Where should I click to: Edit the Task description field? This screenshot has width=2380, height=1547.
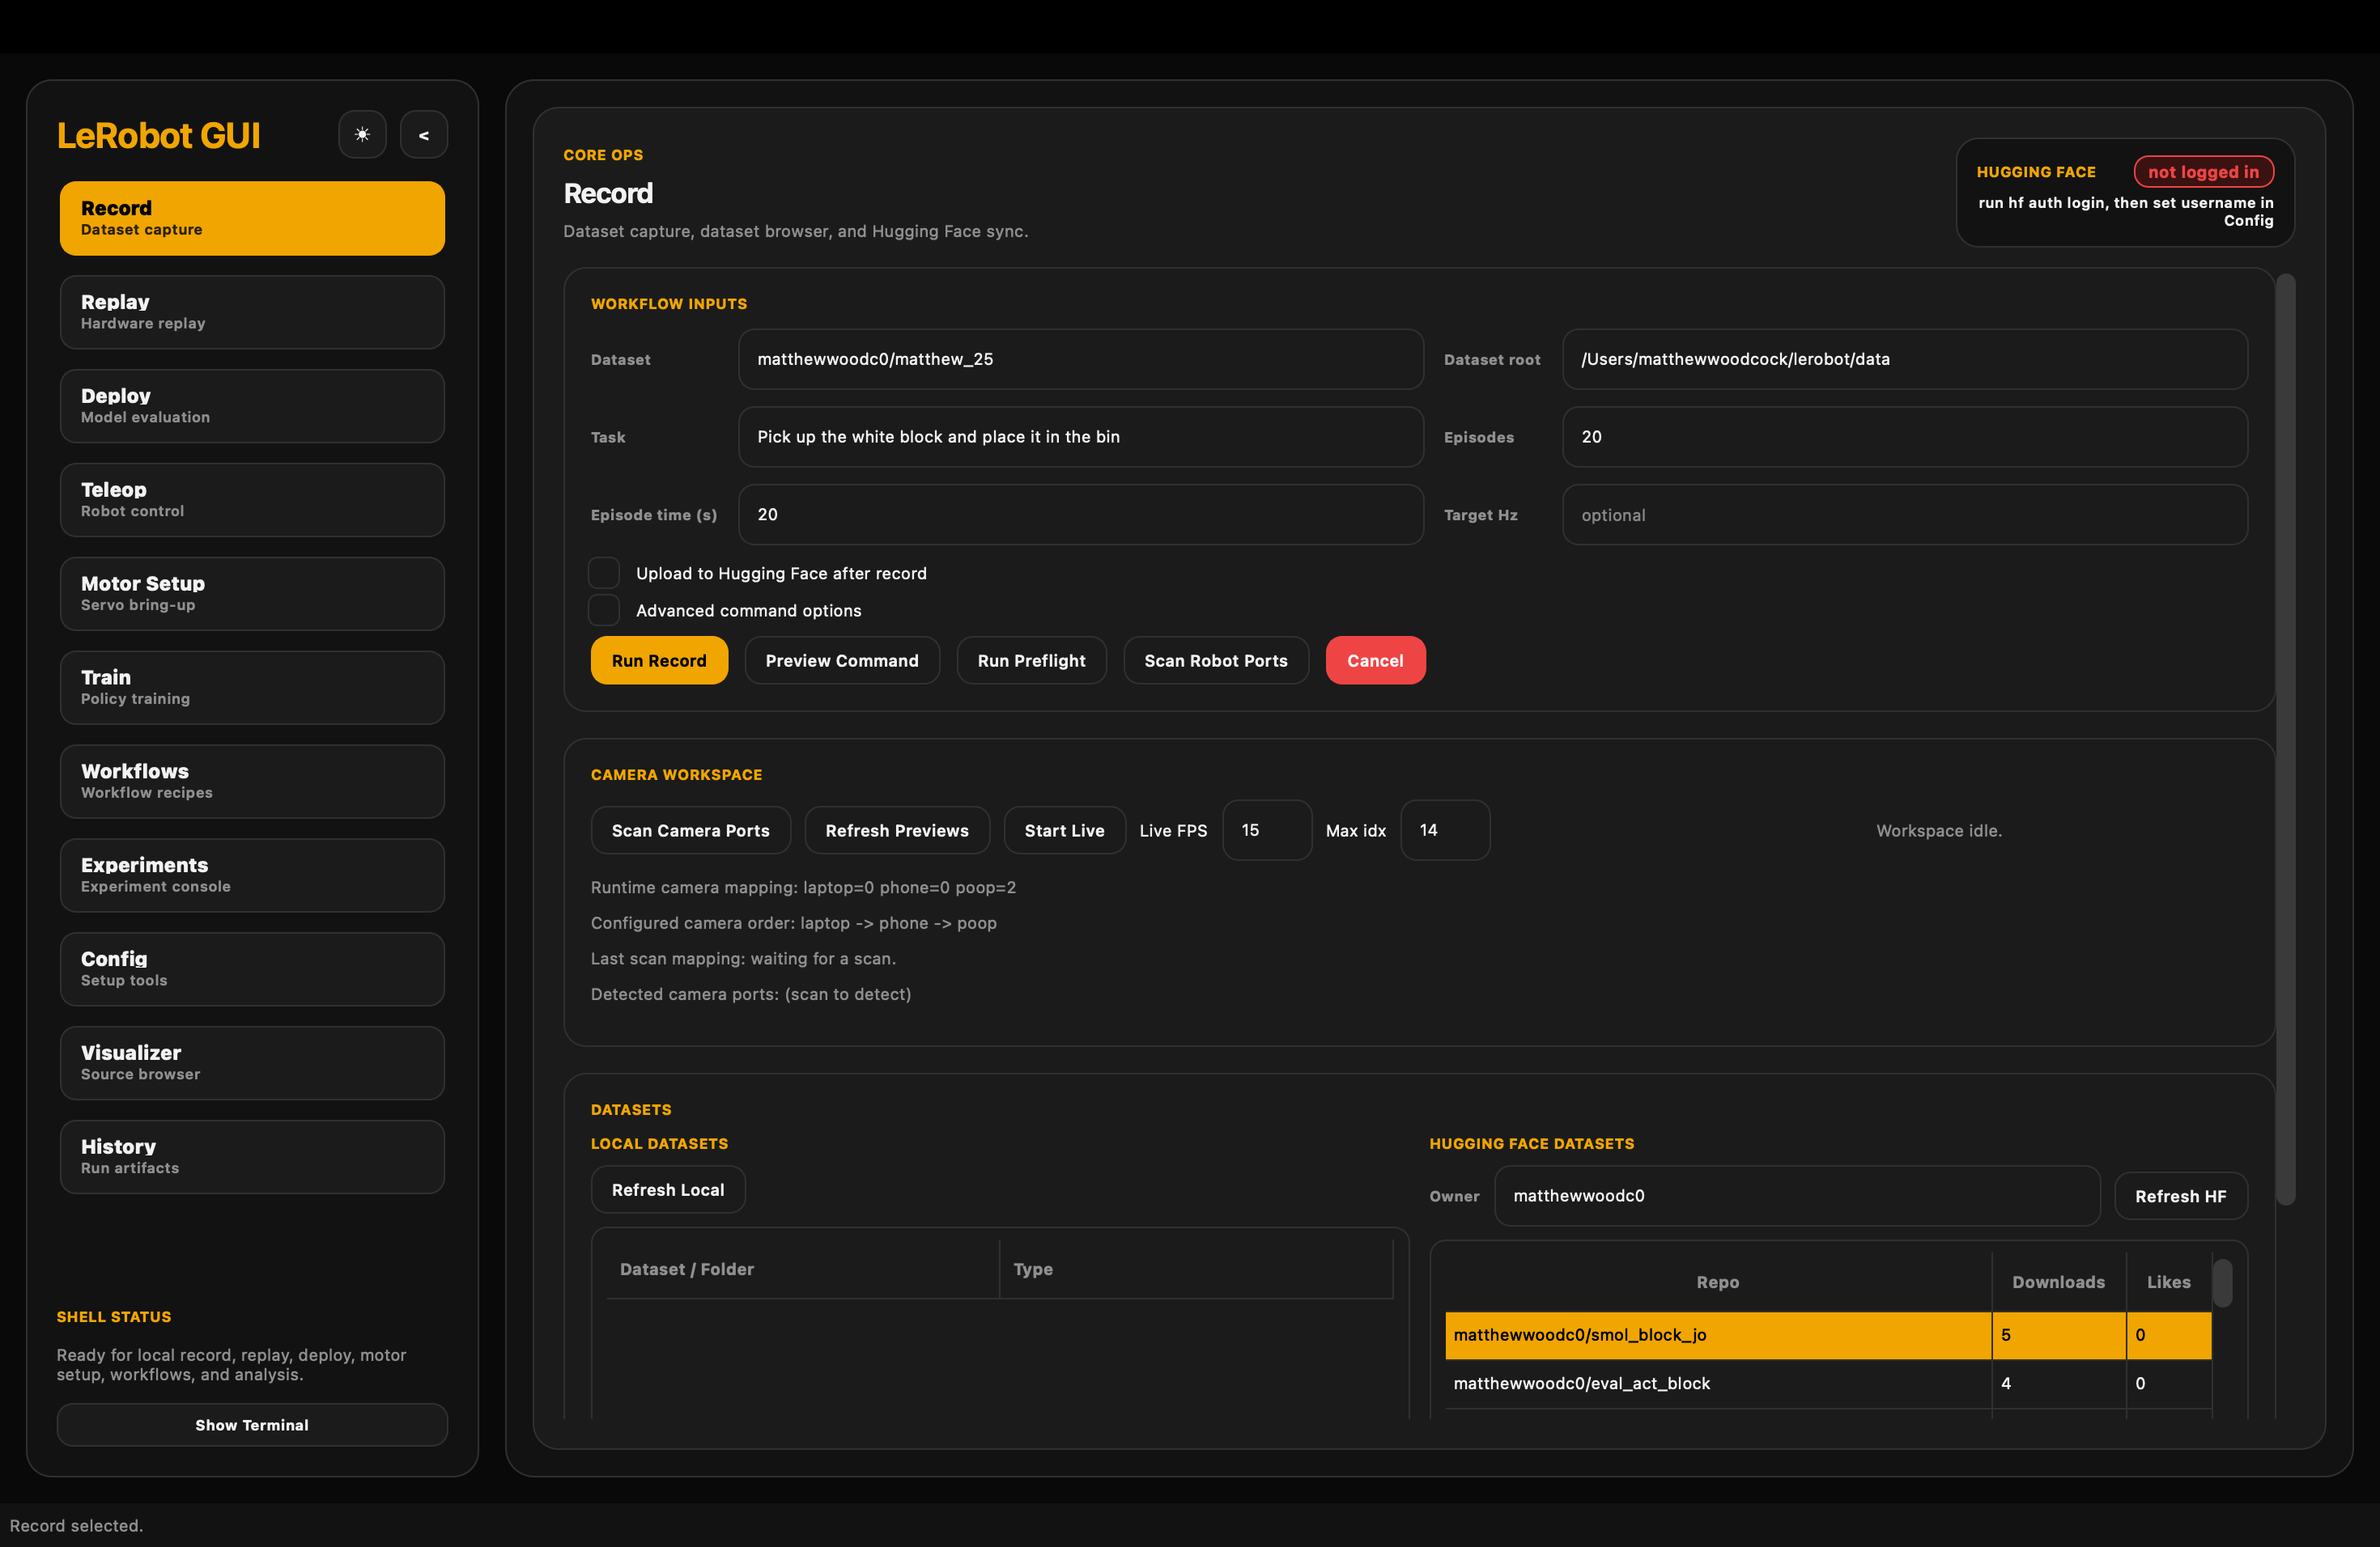coord(1081,437)
